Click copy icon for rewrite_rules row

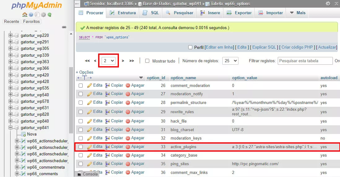(107, 112)
